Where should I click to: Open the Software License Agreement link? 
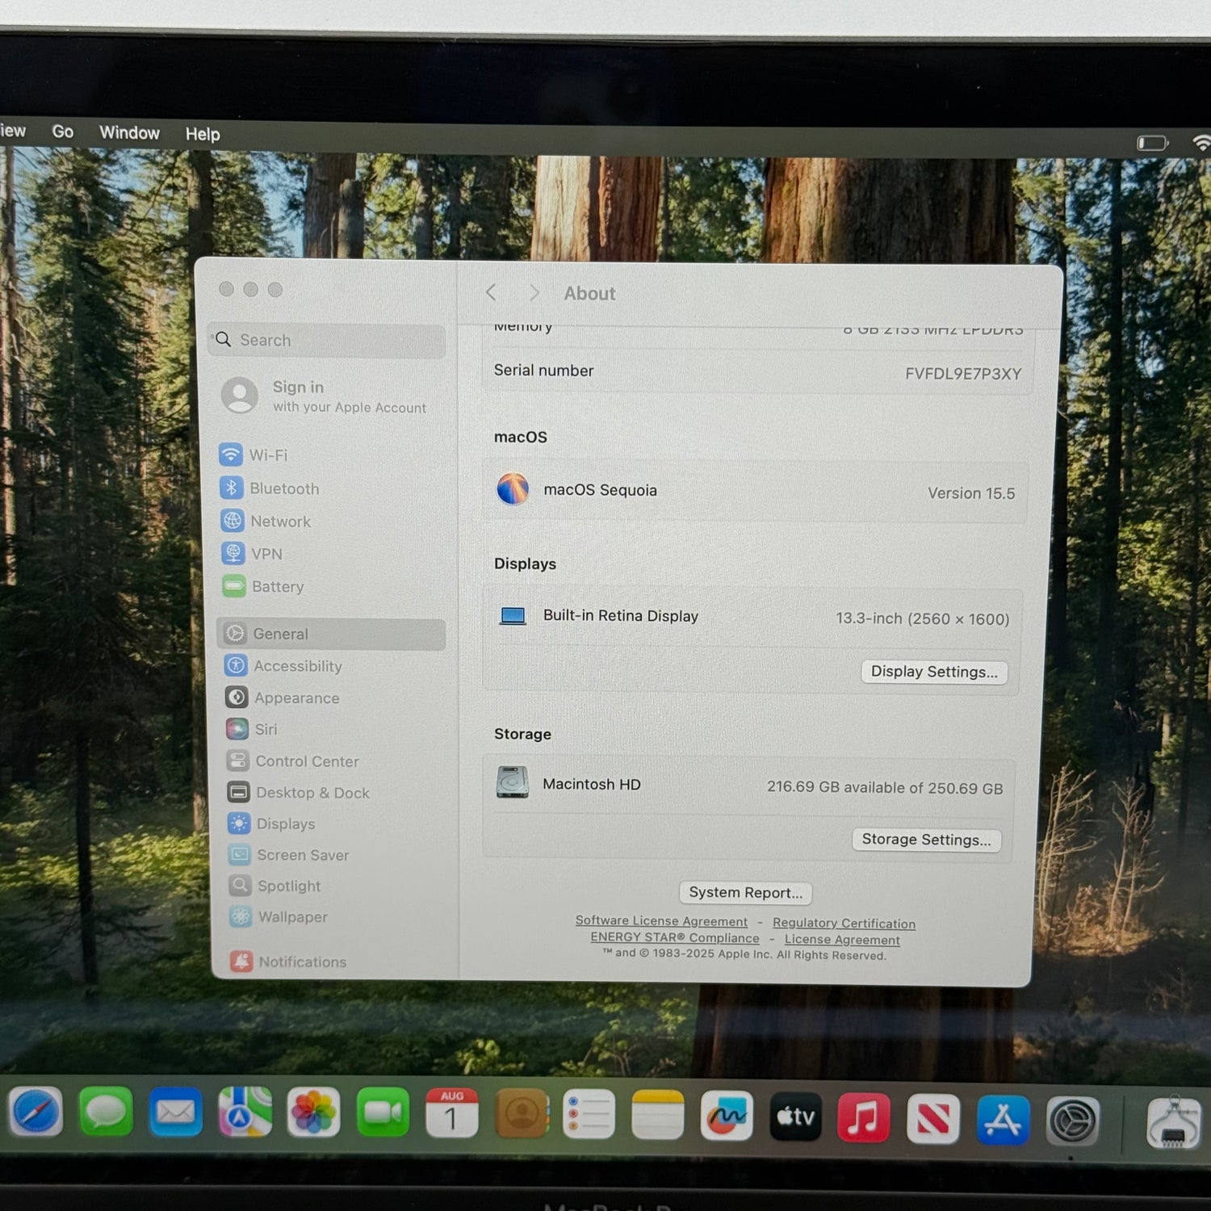661,921
